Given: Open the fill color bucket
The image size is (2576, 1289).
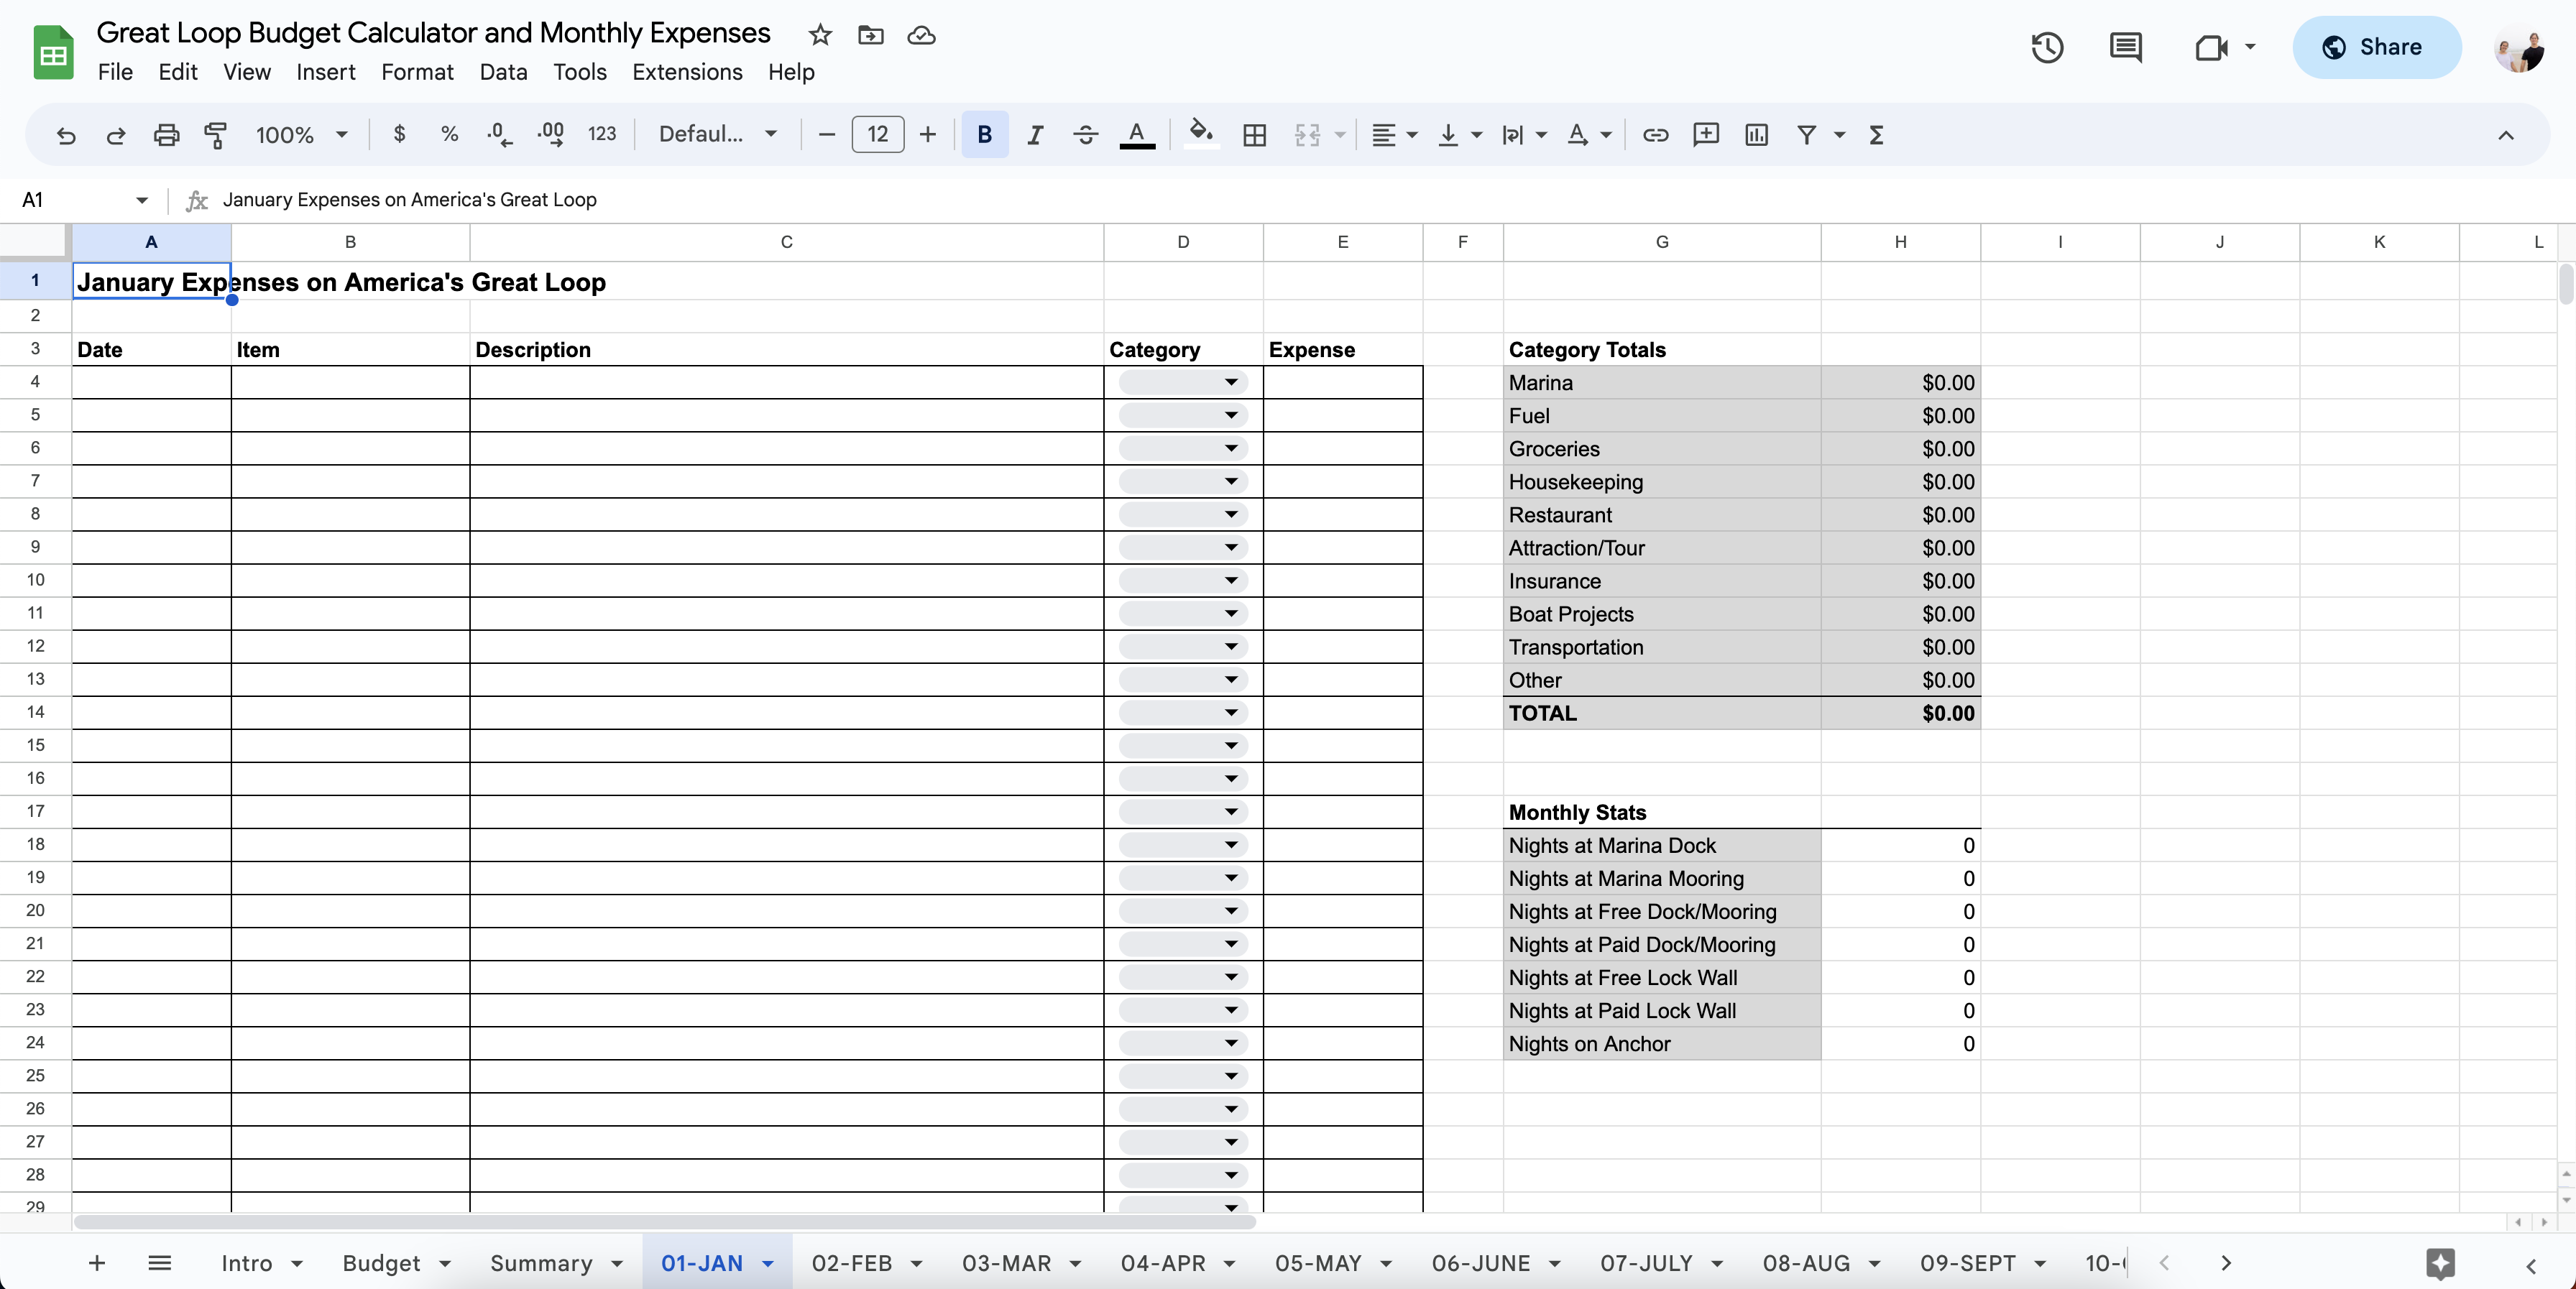Looking at the screenshot, I should (x=1201, y=133).
